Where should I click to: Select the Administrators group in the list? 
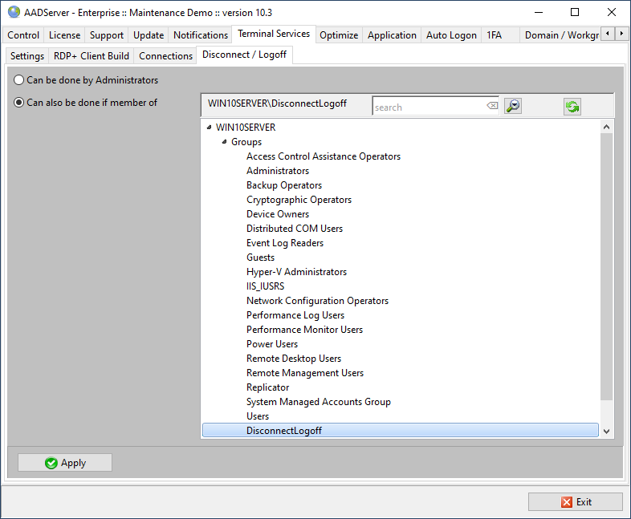(x=277, y=171)
